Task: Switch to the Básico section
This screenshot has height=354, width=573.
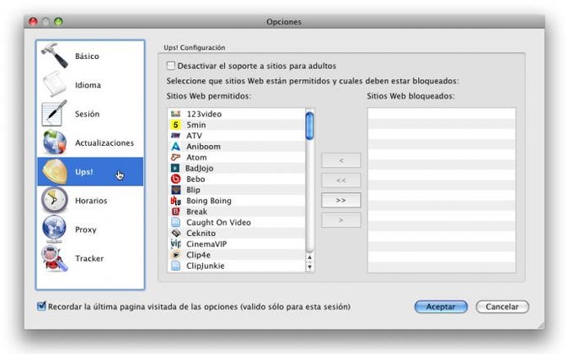Action: [x=90, y=56]
